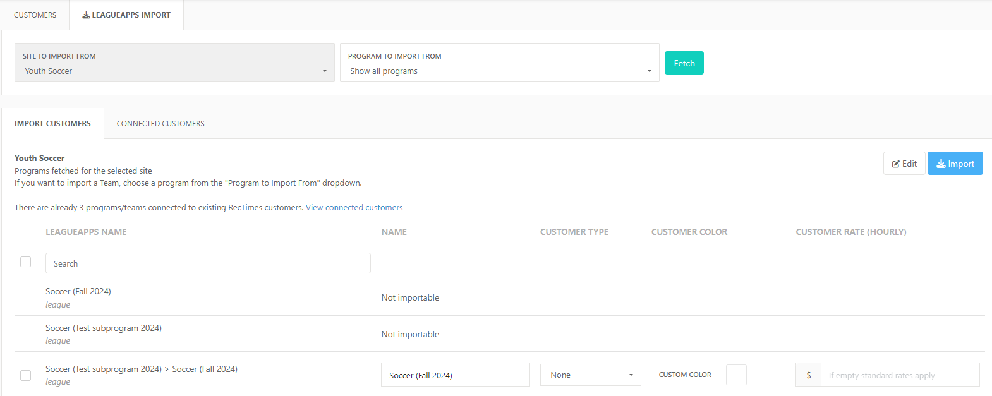Open Program to Import From dropdown

coord(499,63)
